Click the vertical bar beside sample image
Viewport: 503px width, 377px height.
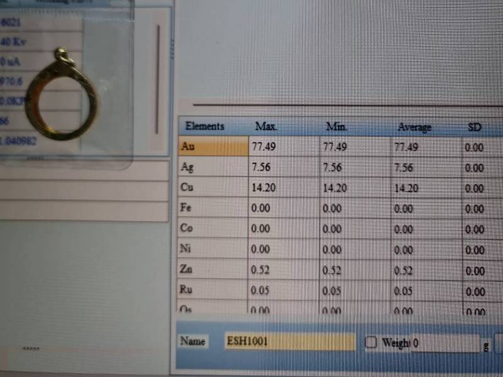pos(157,79)
